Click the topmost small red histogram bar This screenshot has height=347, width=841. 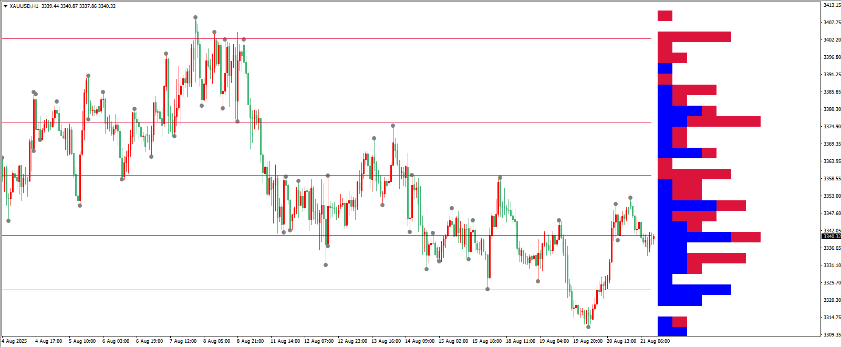(x=665, y=16)
